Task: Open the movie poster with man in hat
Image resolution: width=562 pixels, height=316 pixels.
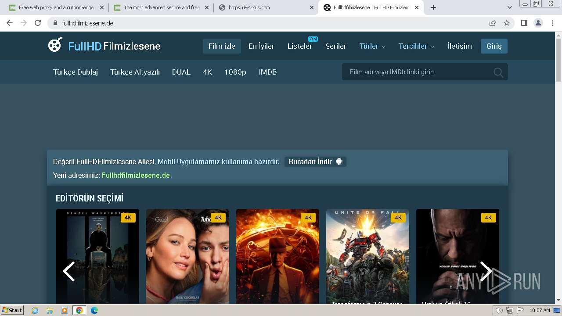Action: coord(277,256)
